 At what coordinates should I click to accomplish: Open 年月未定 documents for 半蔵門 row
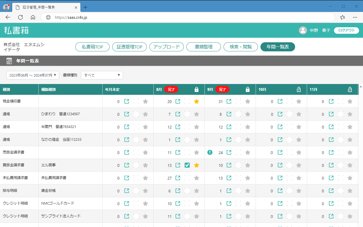(127, 127)
